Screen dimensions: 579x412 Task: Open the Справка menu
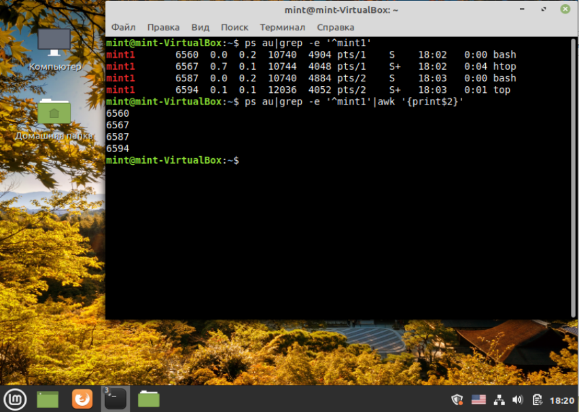tap(336, 27)
